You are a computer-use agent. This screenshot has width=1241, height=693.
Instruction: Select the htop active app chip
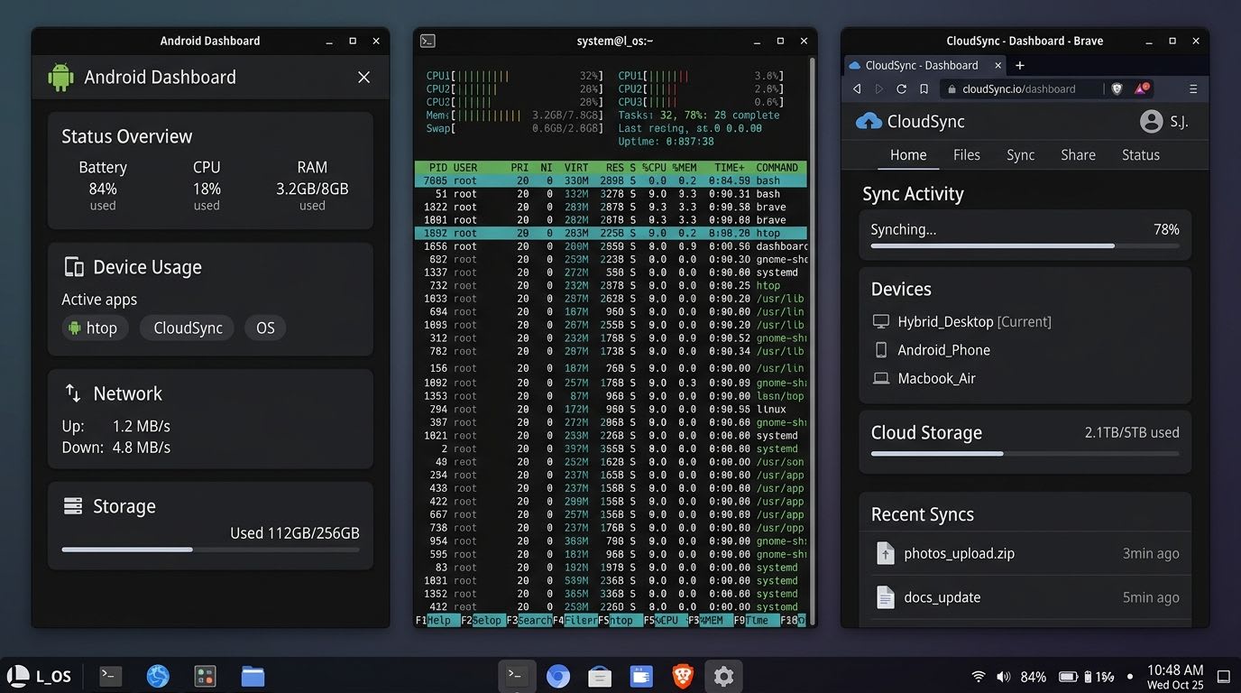[x=95, y=328]
